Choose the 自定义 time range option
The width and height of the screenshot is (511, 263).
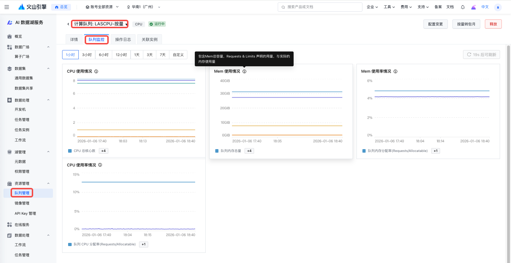point(178,55)
